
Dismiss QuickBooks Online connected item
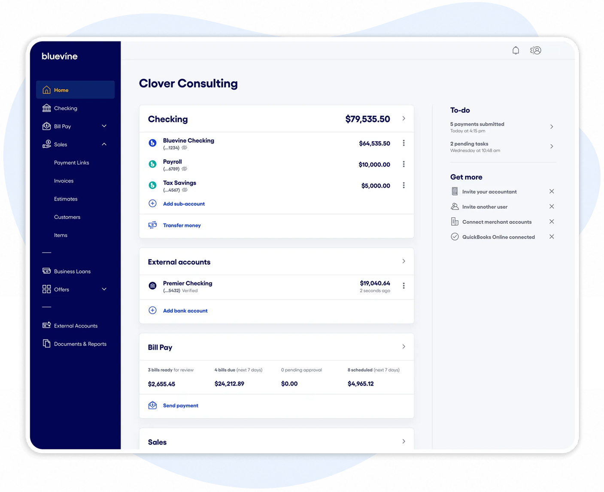[552, 236]
